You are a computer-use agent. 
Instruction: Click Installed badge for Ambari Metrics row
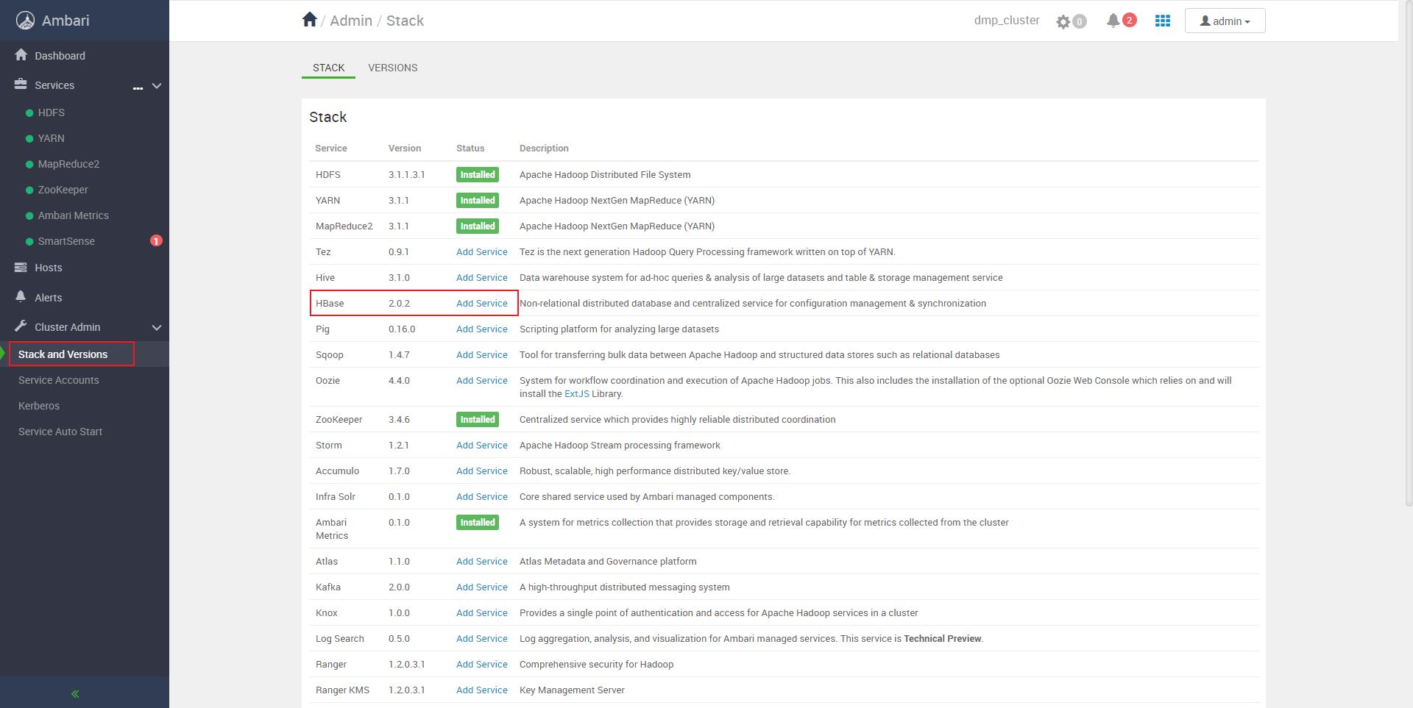point(478,522)
